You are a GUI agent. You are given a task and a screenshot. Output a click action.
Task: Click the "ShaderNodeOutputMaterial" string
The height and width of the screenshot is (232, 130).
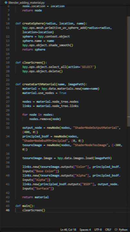coord(96,128)
